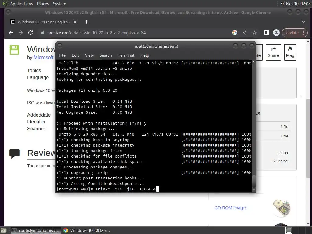Click the Reviews speech bubble icon
The width and height of the screenshot is (312, 234).
(x=15, y=154)
